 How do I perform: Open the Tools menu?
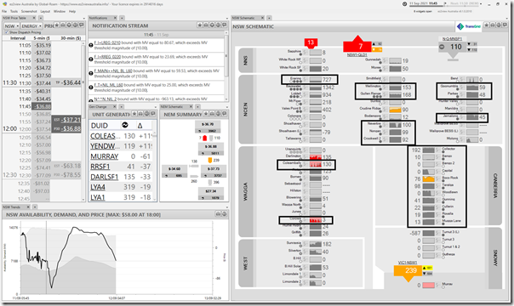click(14, 11)
